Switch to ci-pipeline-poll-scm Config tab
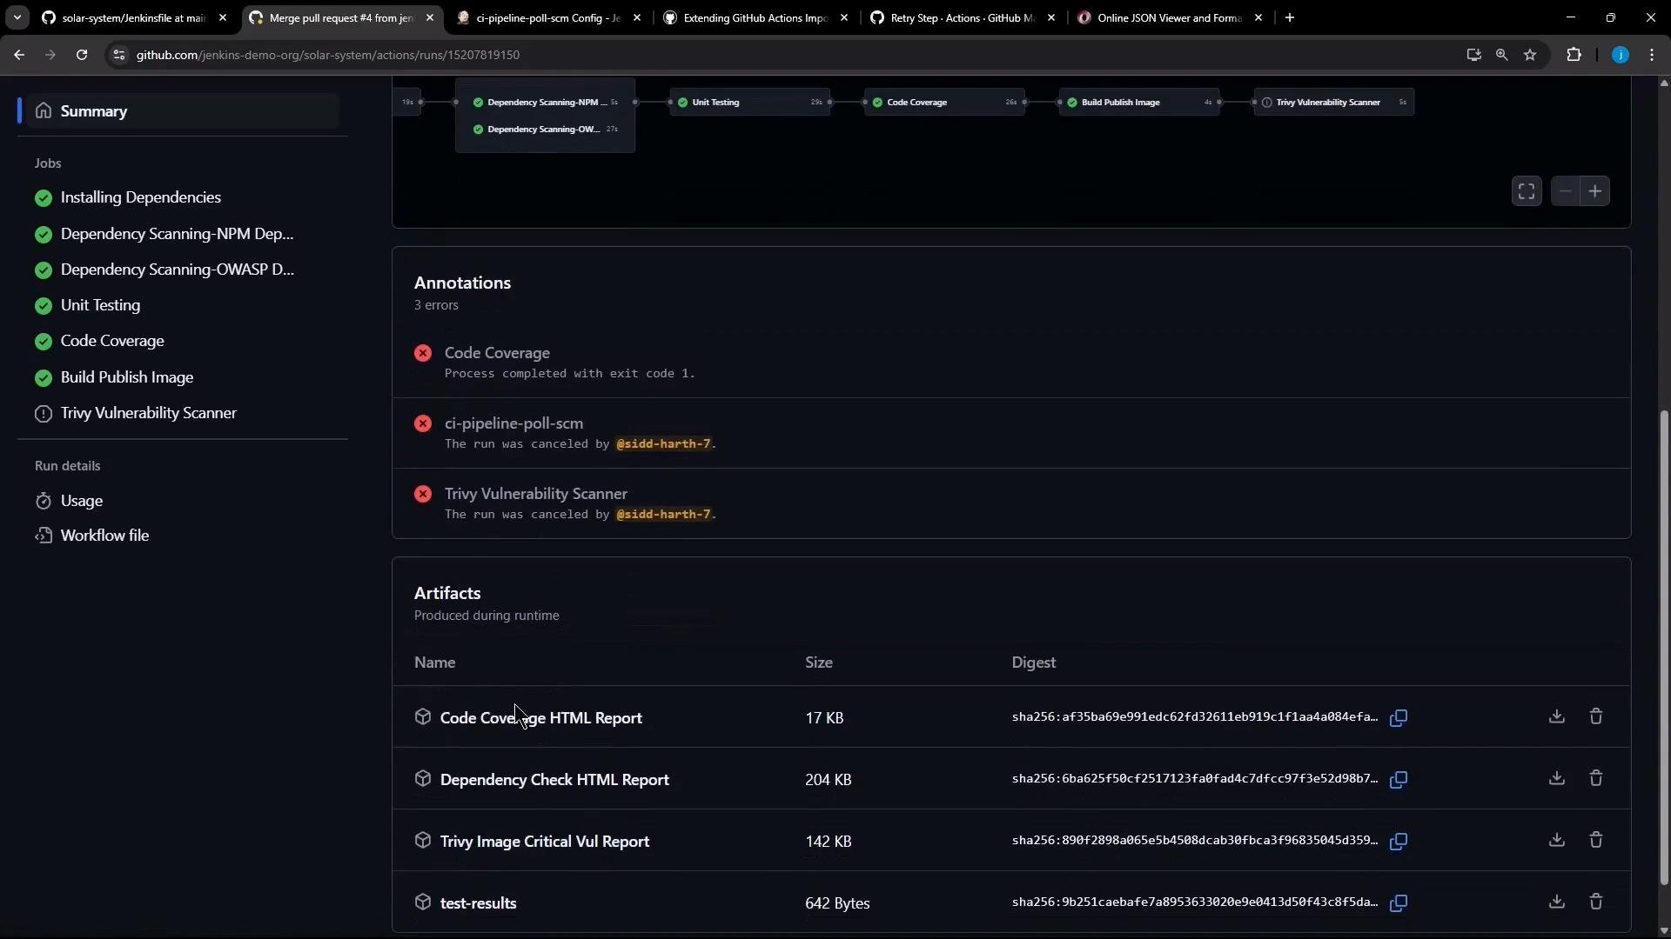The width and height of the screenshot is (1671, 939). tap(547, 17)
